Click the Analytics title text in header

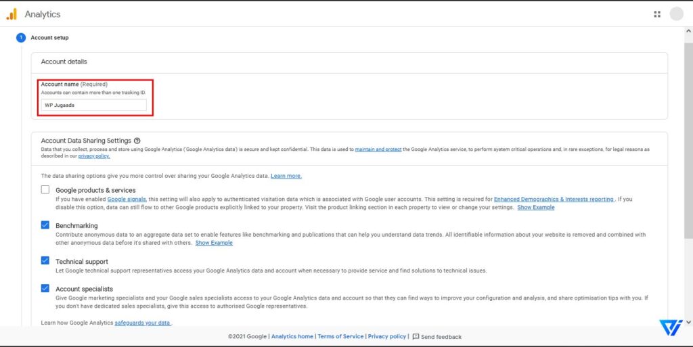coord(43,14)
